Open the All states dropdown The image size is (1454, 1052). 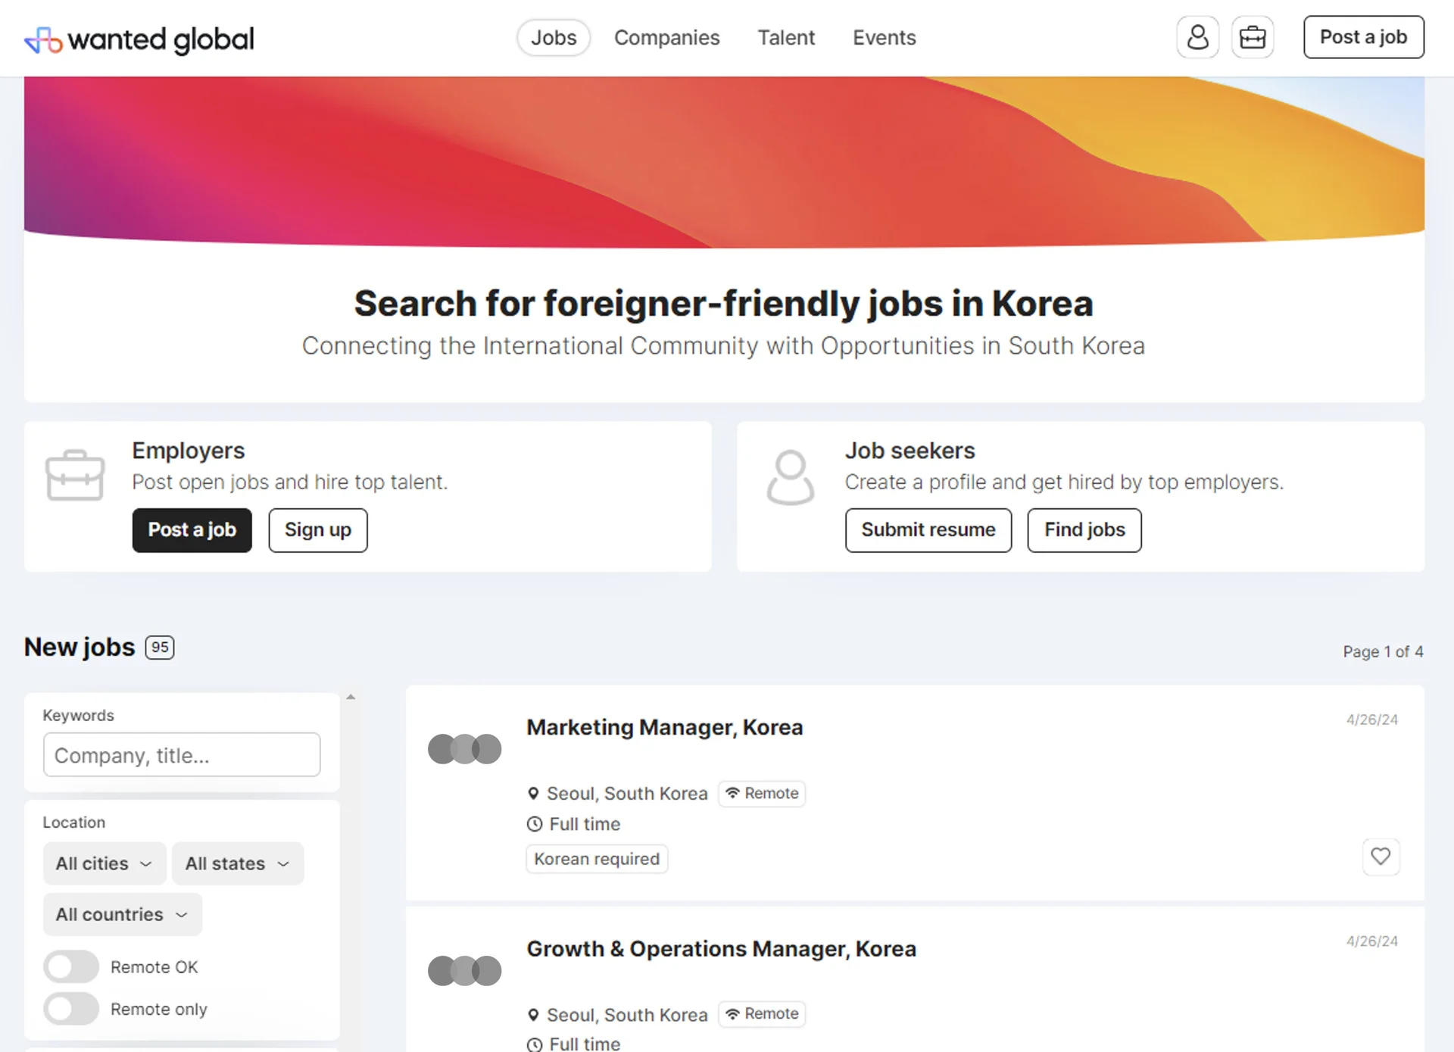(x=237, y=863)
